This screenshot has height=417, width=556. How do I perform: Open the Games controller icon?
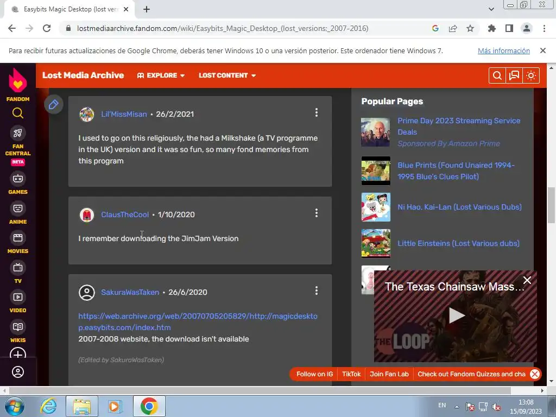18,178
